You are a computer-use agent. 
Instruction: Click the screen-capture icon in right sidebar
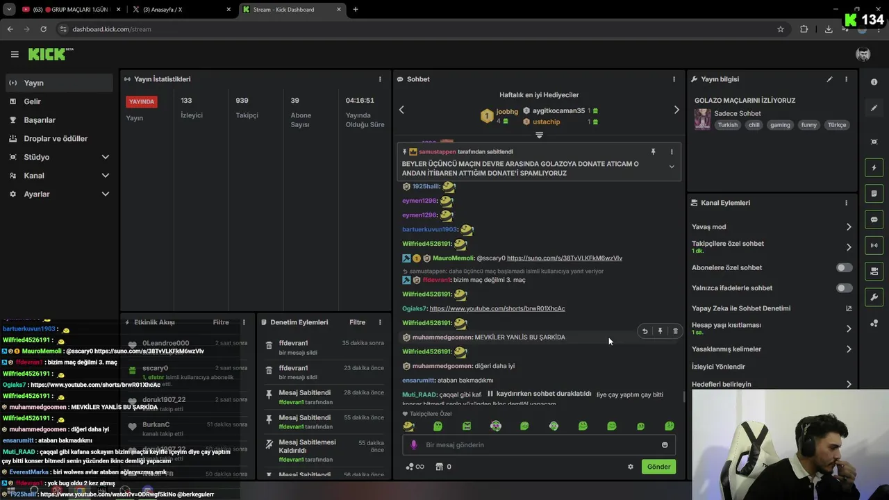click(874, 142)
